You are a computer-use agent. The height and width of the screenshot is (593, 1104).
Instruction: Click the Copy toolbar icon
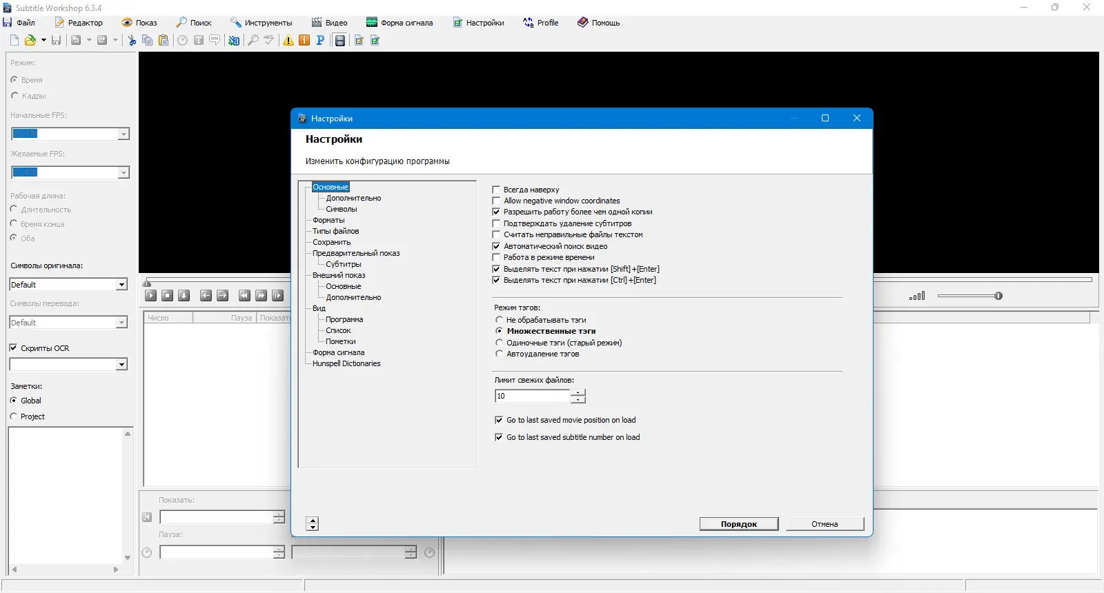click(x=147, y=40)
